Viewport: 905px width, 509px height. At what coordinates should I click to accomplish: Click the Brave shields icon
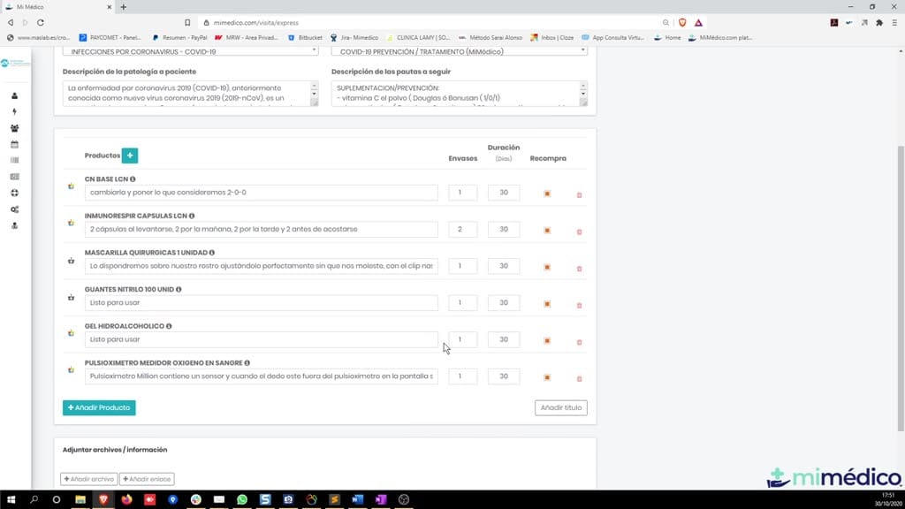[x=682, y=22]
